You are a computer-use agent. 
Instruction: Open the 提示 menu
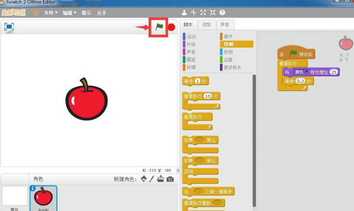coord(86,13)
